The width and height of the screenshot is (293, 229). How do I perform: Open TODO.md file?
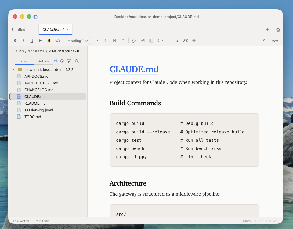(x=48, y=117)
